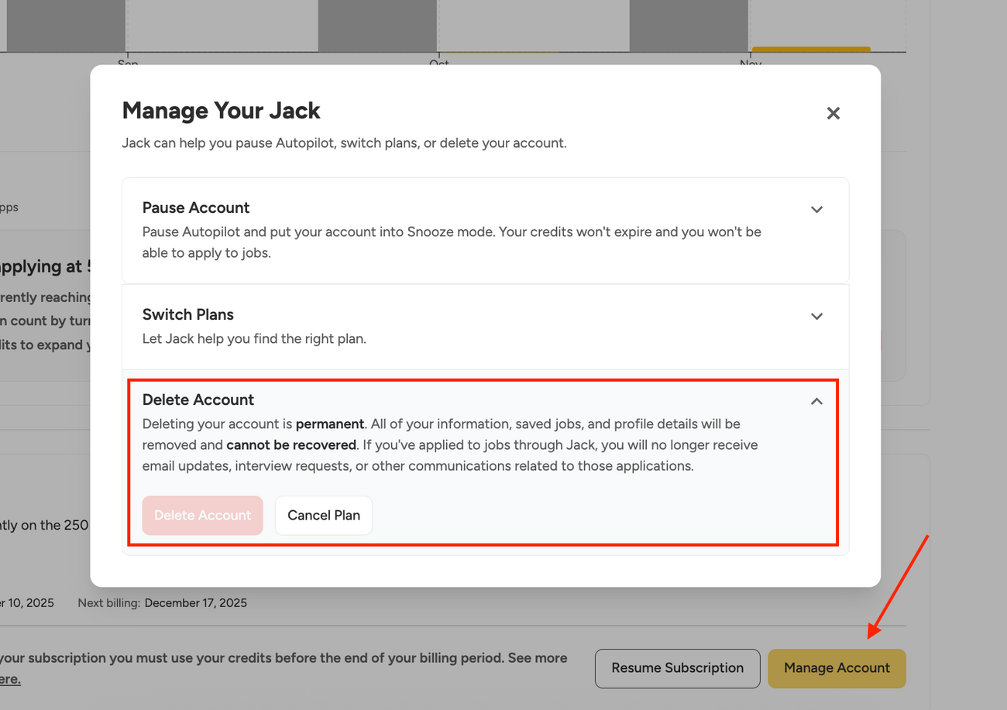
Task: Click the Next billing date December 17, 2025
Action: click(195, 603)
